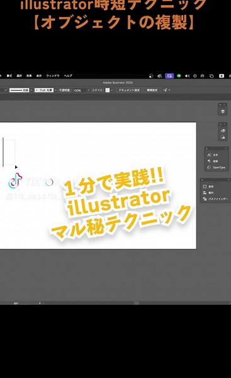Expand the Layers icon panel dock

[225, 105]
